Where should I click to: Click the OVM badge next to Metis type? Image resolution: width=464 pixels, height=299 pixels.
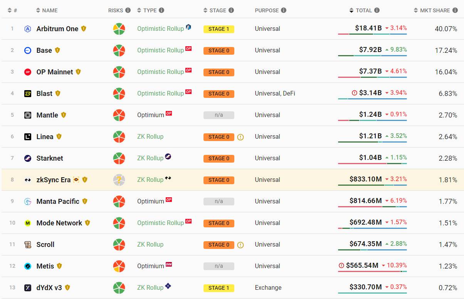point(169,264)
